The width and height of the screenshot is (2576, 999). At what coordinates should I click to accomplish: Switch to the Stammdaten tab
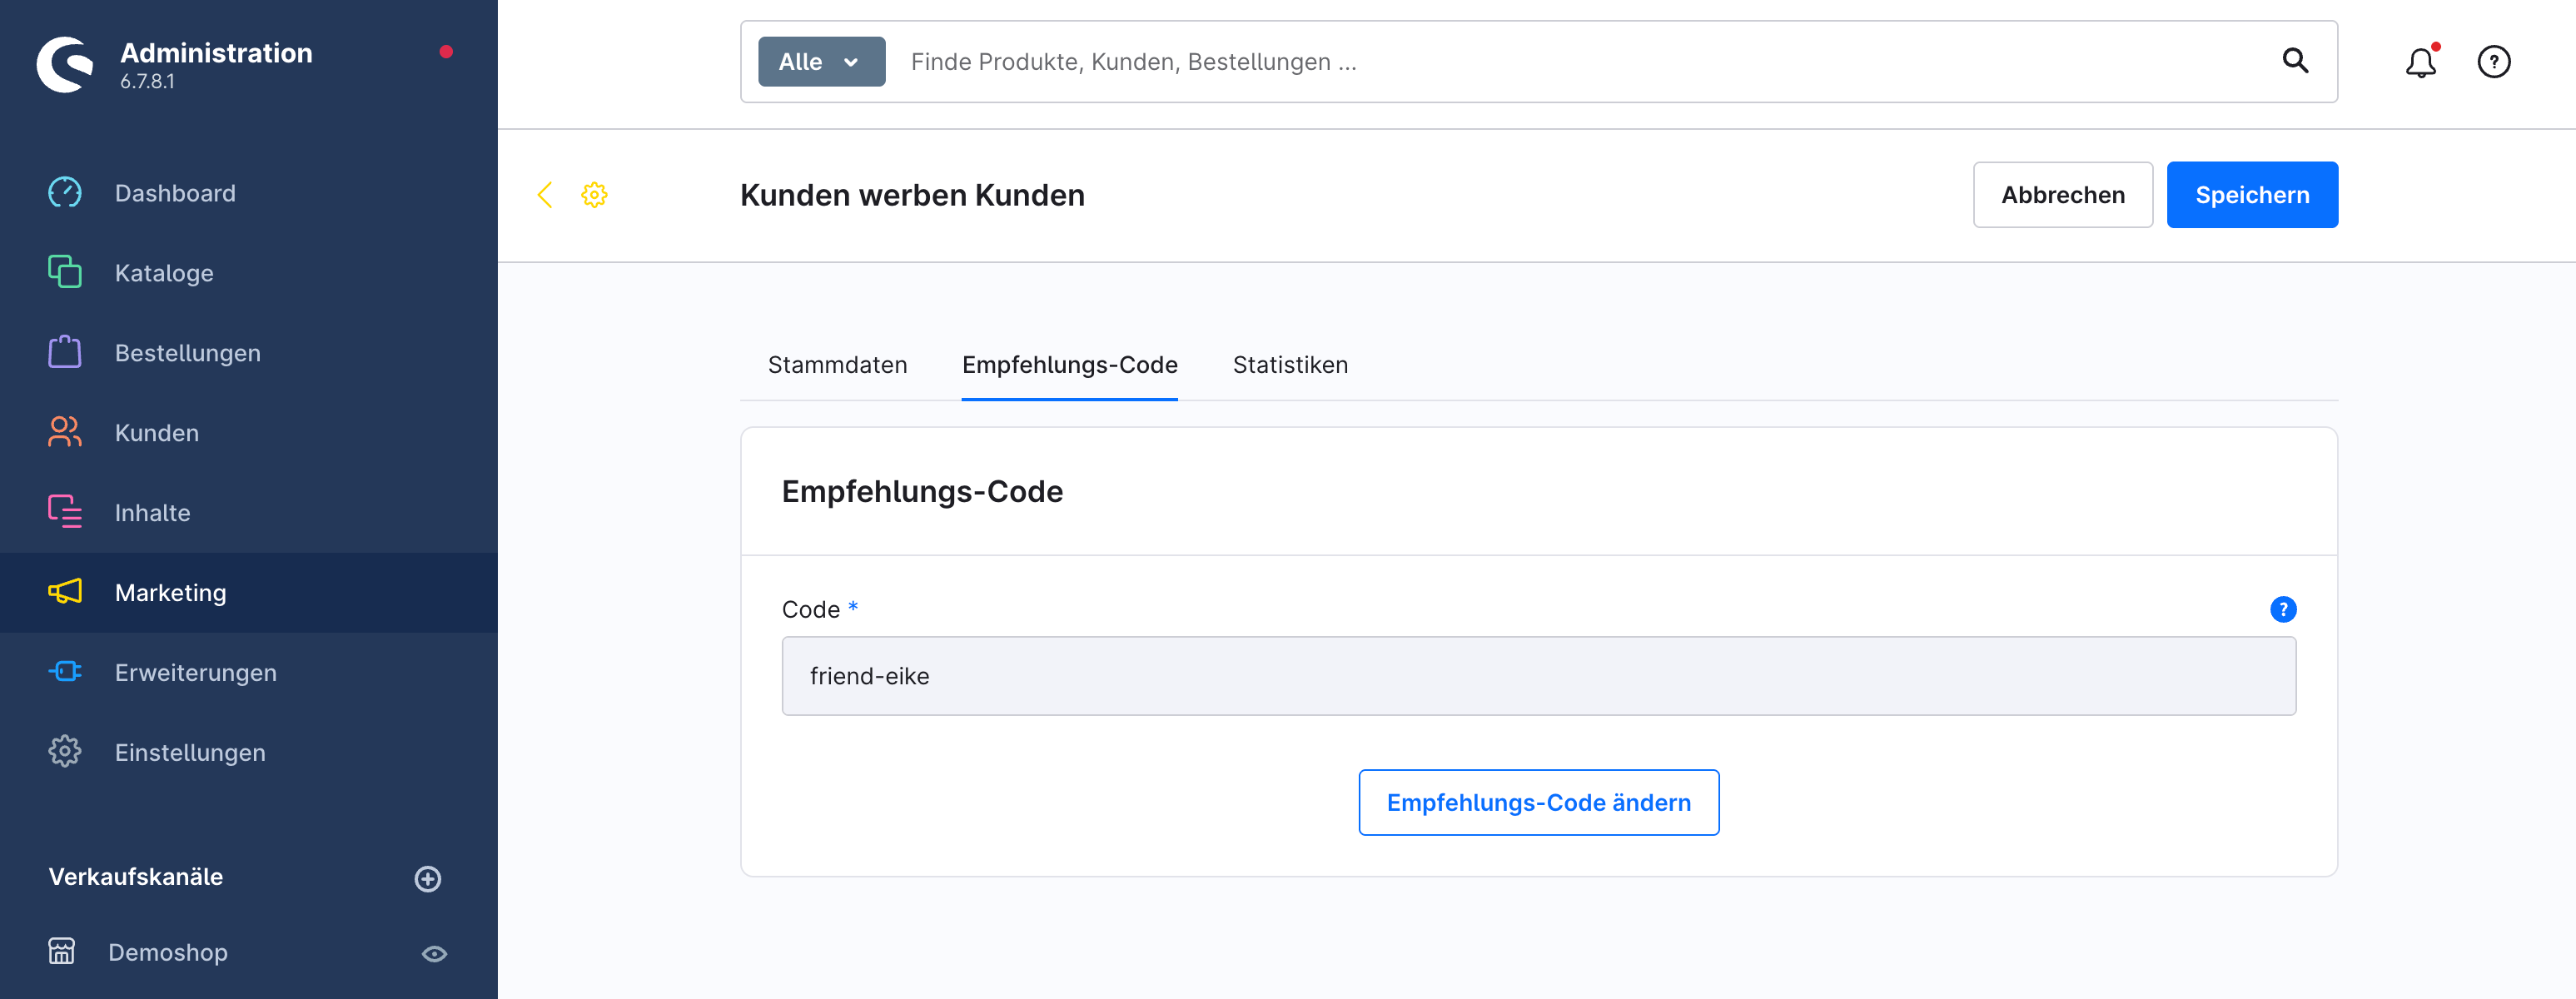tap(837, 365)
